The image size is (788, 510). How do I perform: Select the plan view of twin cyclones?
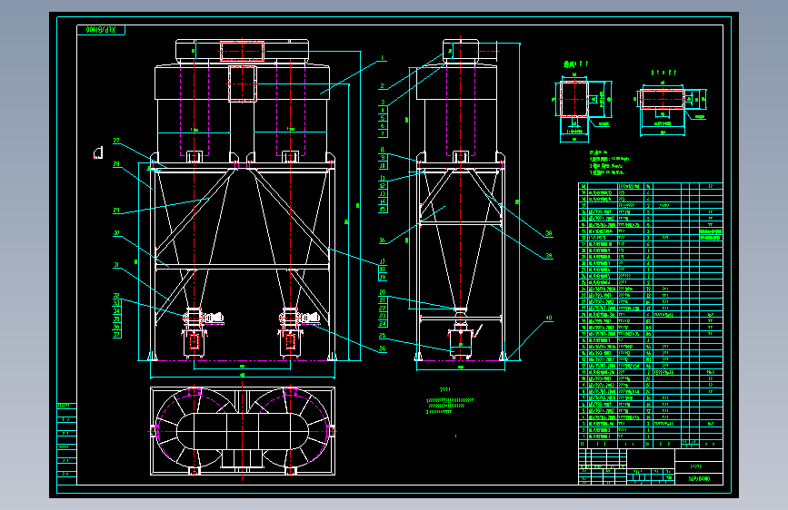click(x=243, y=431)
